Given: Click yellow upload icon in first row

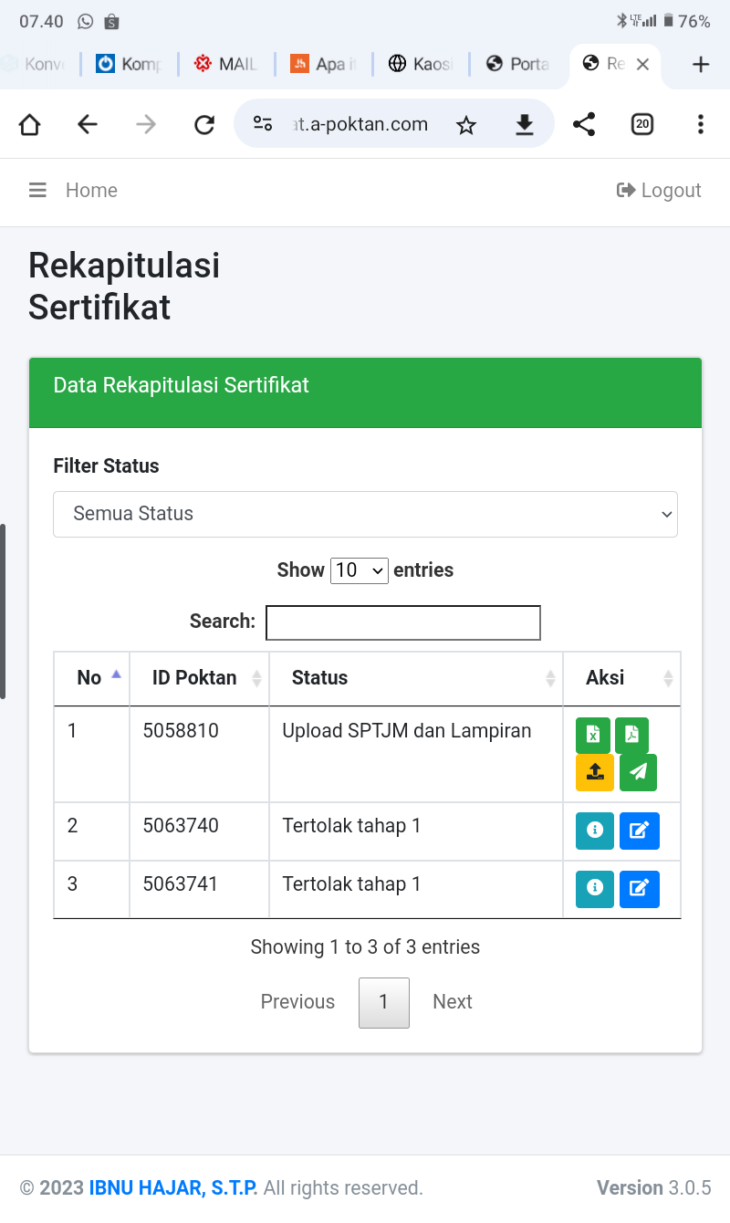Looking at the screenshot, I should coord(594,772).
